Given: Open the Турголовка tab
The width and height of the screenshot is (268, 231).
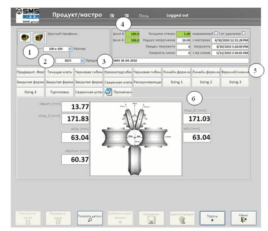Looking at the screenshot, I should point(60,92).
